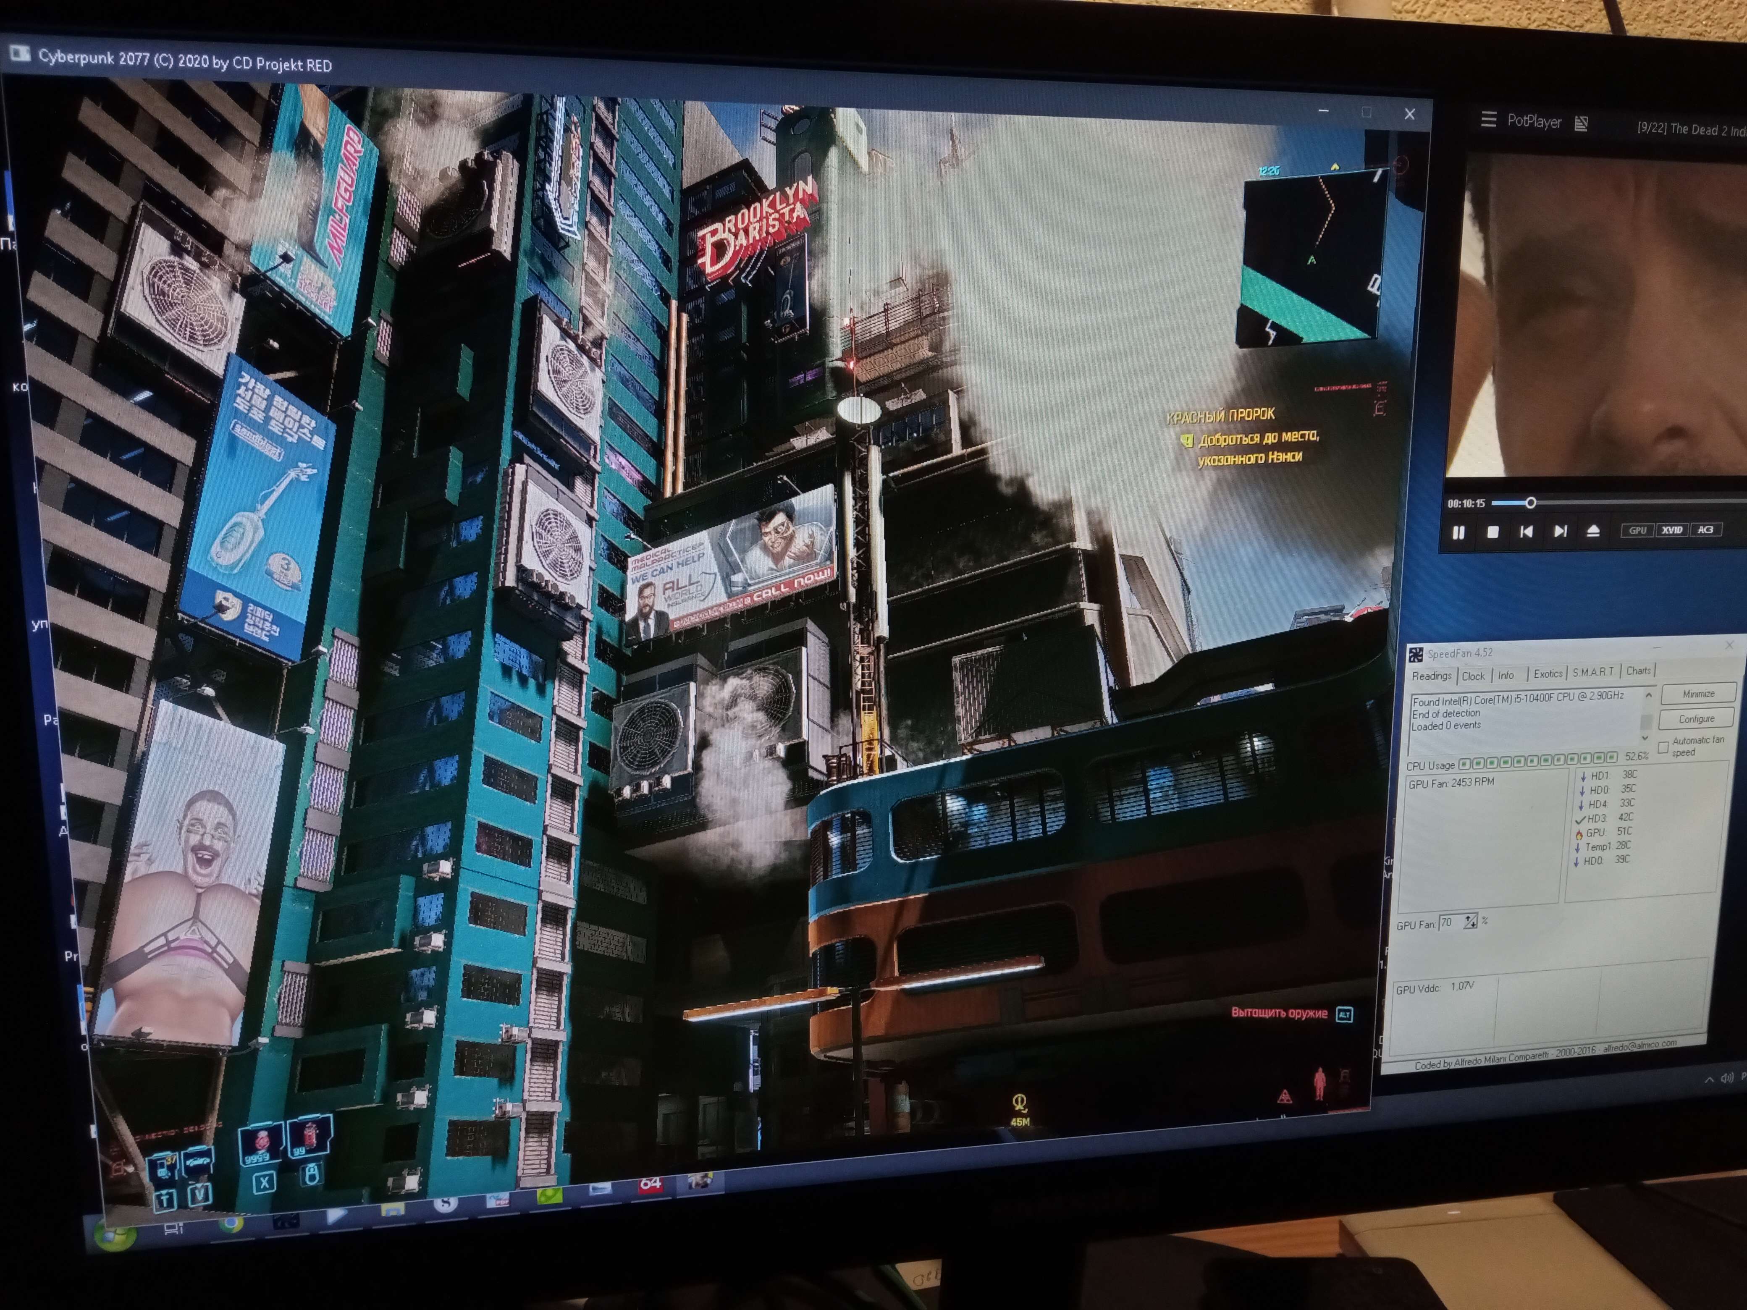
Task: Open the PotPlayer hamburger menu
Action: (x=1489, y=119)
